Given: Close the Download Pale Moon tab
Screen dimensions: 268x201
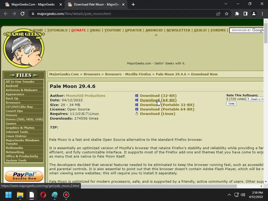Looking at the screenshot, I should [123, 4].
